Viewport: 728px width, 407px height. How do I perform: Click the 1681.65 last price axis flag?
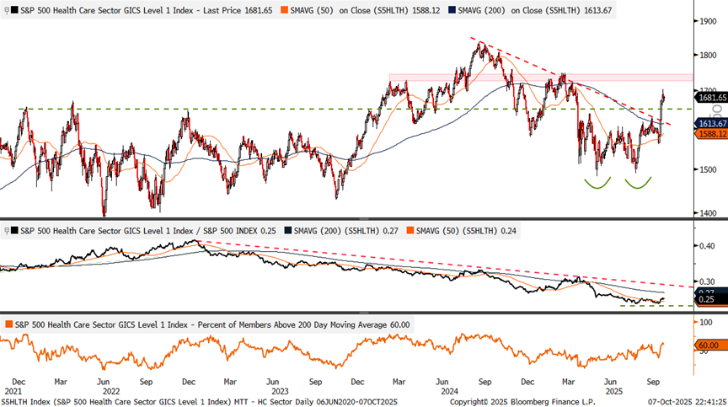tap(711, 98)
